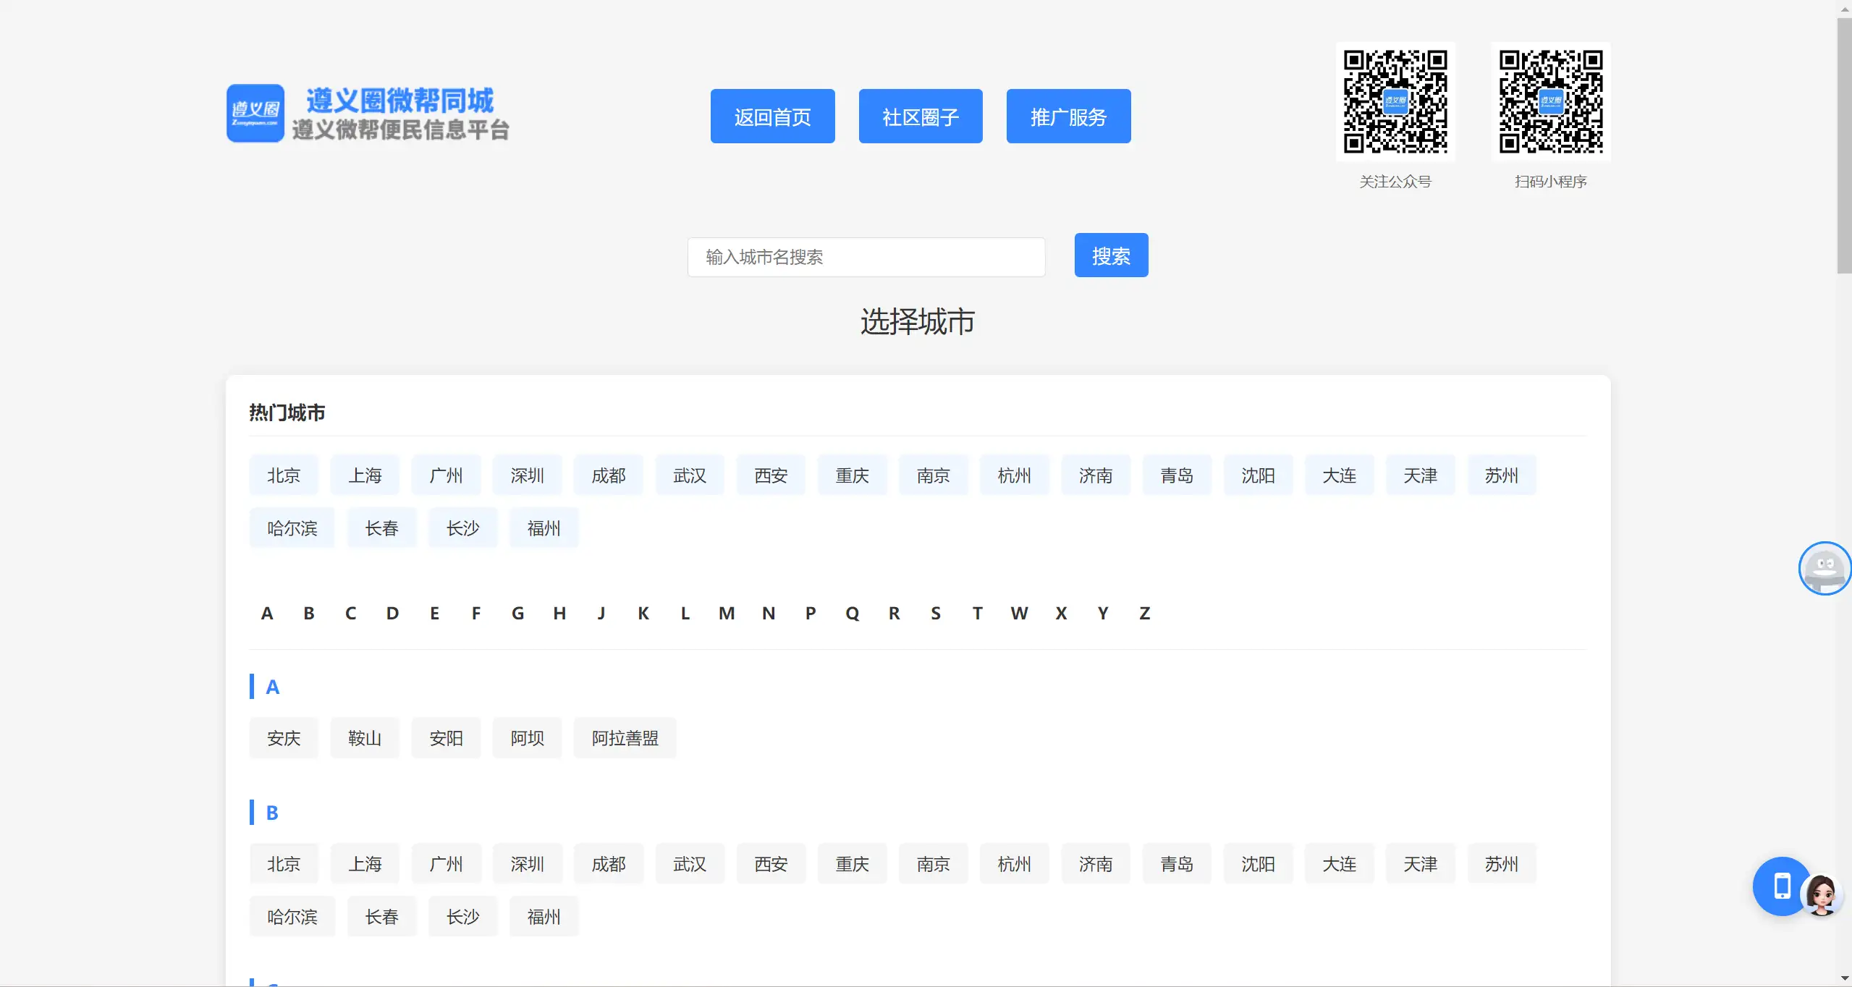Select 苏州 under section B
1852x987 pixels.
click(1502, 863)
